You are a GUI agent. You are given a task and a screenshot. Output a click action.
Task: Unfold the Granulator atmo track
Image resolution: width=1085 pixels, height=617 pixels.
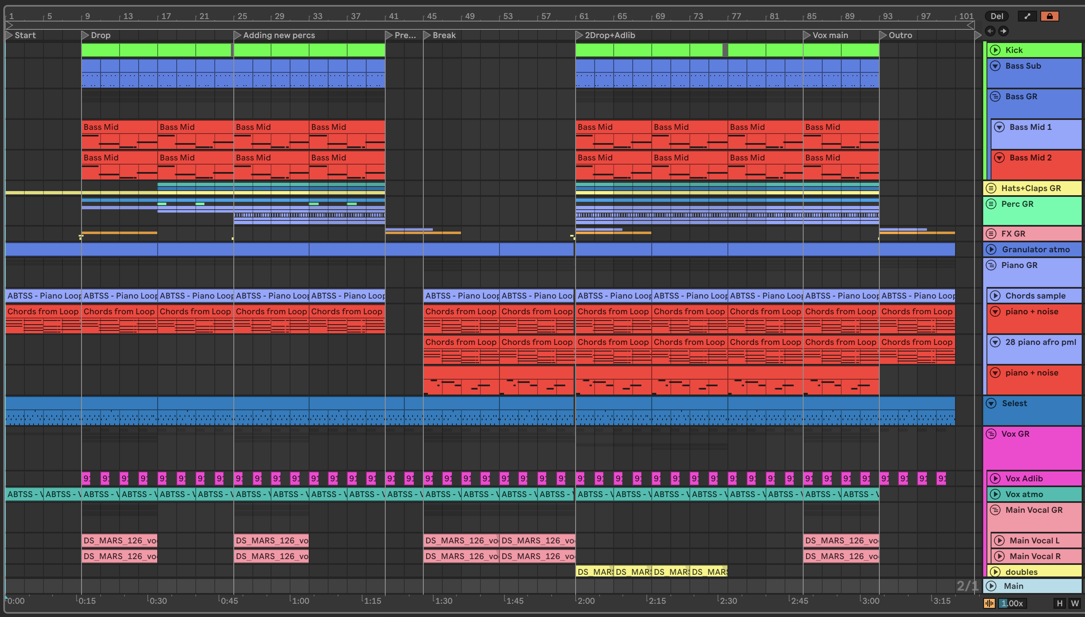coord(991,249)
